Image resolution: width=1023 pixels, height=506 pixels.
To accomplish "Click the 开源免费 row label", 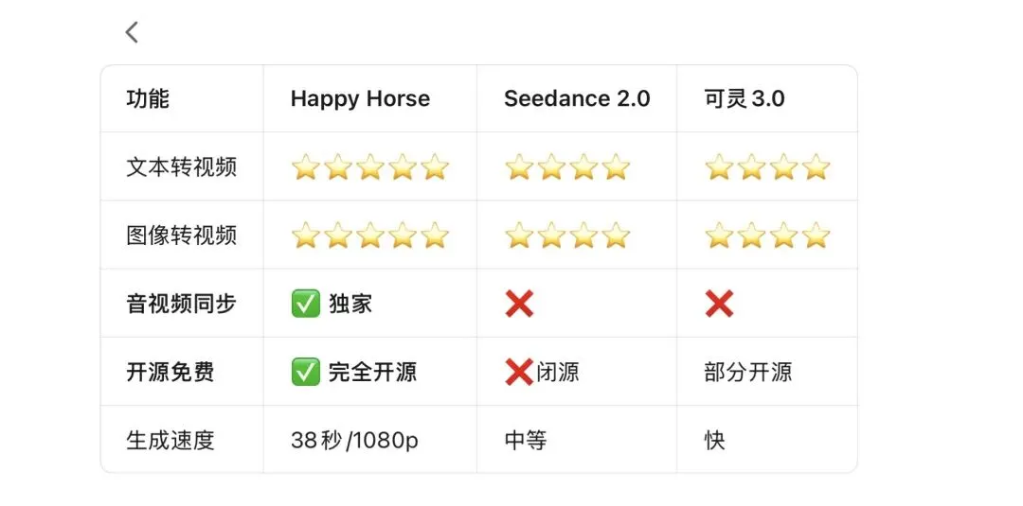I will click(170, 373).
